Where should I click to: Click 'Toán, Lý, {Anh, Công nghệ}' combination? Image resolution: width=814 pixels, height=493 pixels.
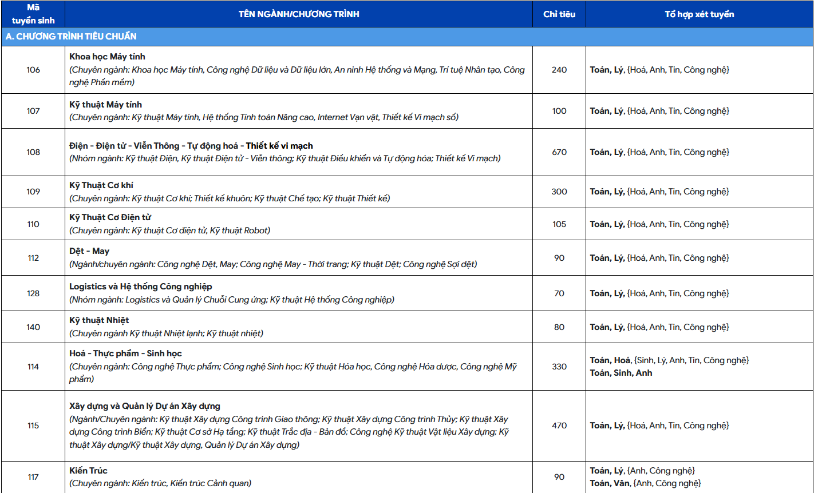tap(642, 471)
